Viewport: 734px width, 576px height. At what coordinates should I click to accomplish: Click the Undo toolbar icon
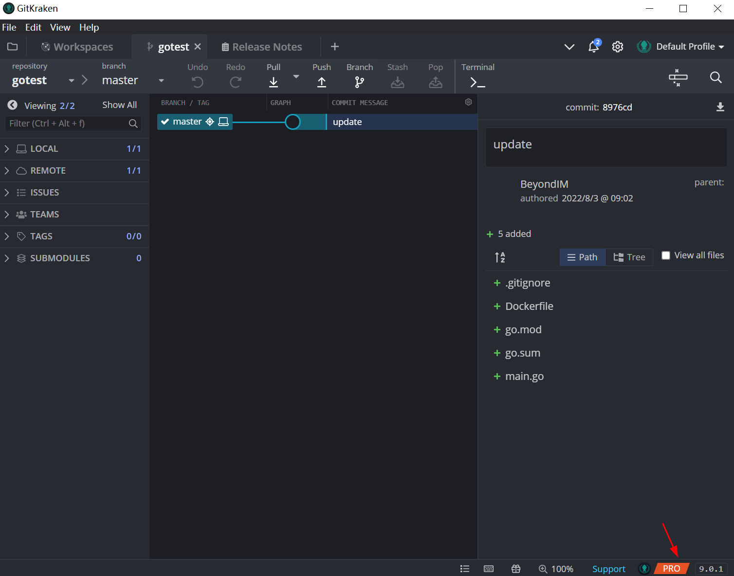point(198,82)
